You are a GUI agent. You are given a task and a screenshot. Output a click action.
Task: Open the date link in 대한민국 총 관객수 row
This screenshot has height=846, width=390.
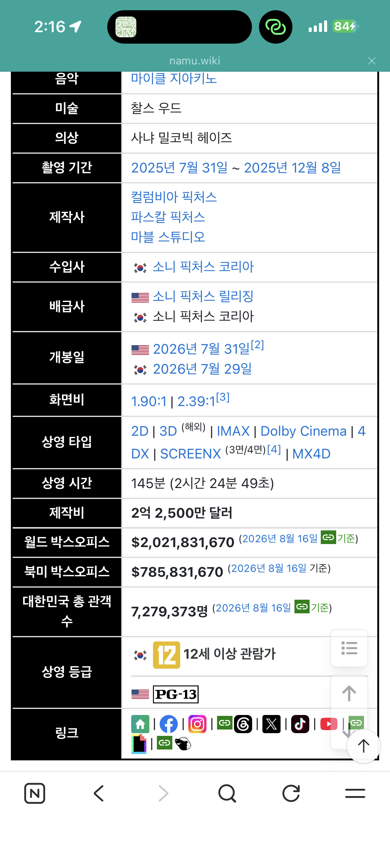[x=253, y=608]
